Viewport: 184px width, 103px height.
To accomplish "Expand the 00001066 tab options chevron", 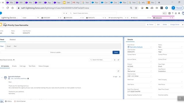I will pyautogui.click(x=81, y=18).
